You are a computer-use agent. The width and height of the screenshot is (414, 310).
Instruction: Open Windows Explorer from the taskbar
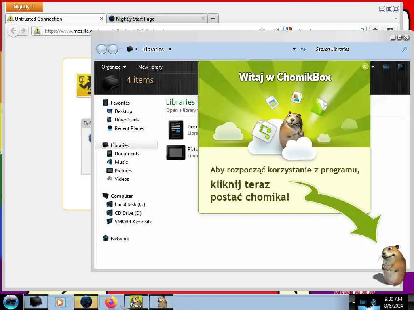[x=36, y=302]
